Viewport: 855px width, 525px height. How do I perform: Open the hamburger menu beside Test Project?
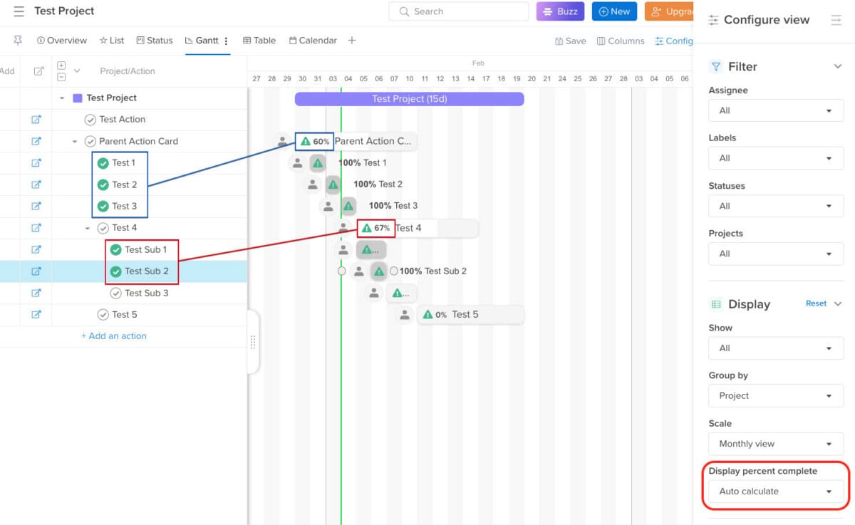(19, 11)
